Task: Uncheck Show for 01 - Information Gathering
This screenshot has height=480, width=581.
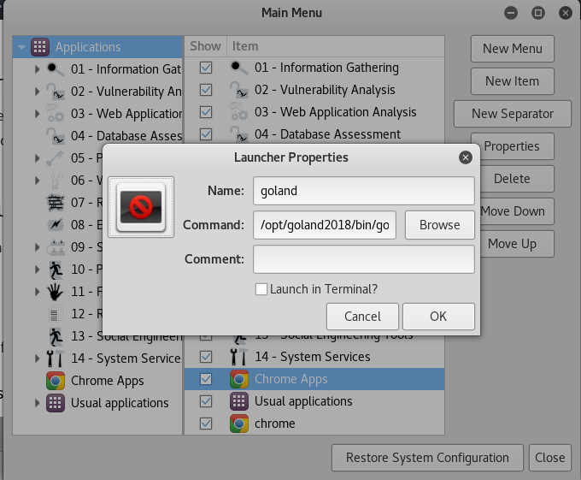Action: click(206, 68)
